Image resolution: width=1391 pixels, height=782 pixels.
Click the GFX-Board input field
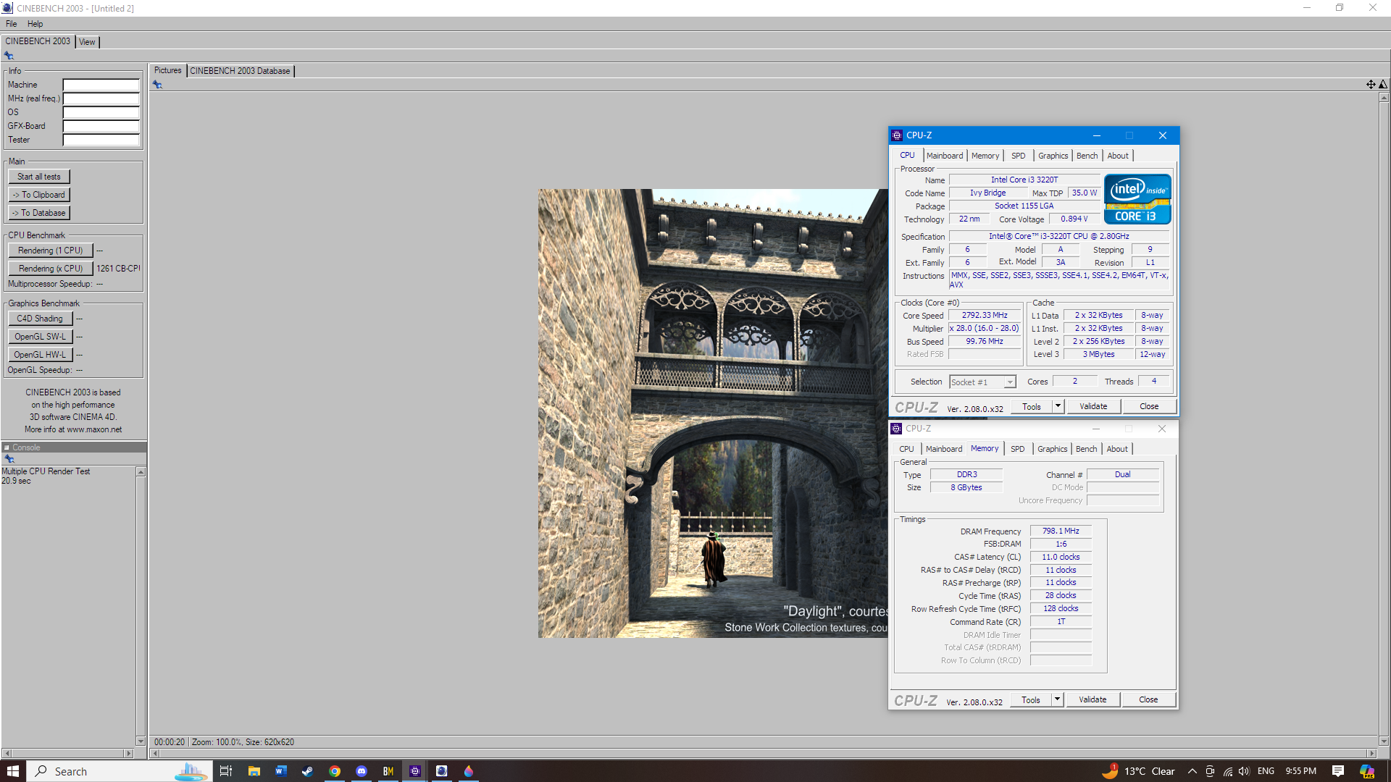click(x=101, y=126)
